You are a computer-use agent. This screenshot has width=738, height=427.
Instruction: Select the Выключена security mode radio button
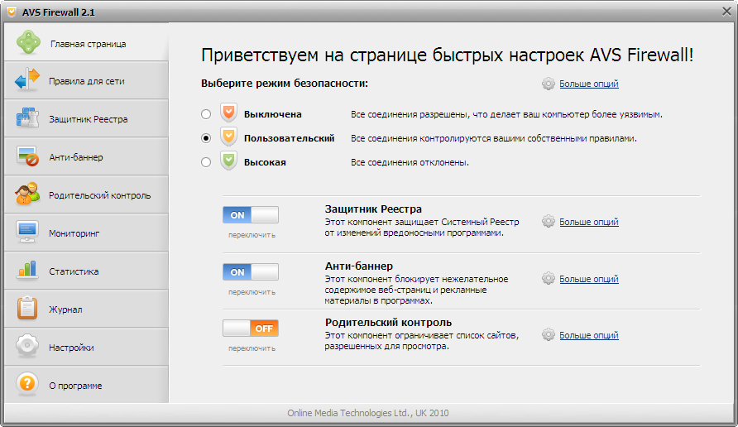tap(206, 114)
